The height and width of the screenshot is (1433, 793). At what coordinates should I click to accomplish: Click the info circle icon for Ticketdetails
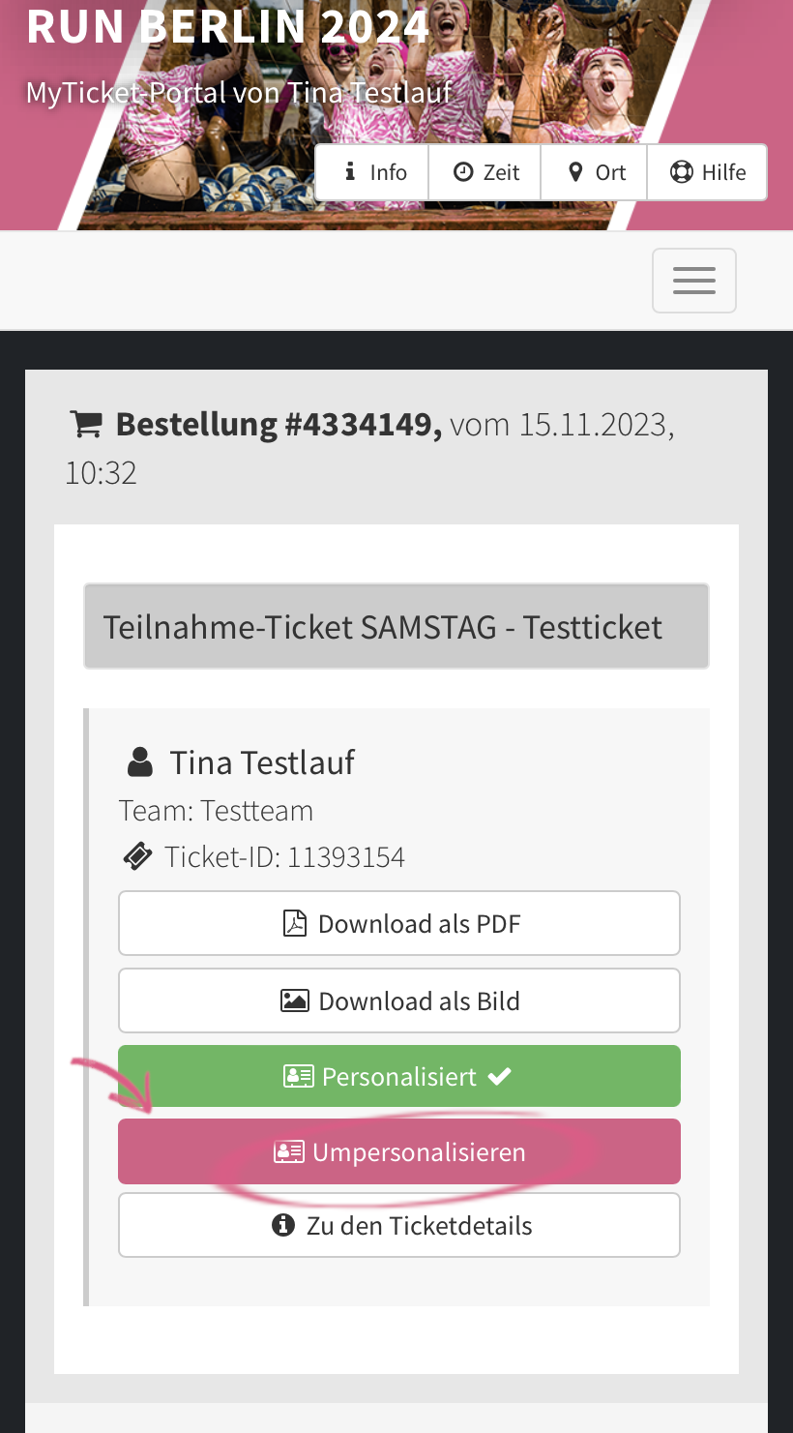283,1226
